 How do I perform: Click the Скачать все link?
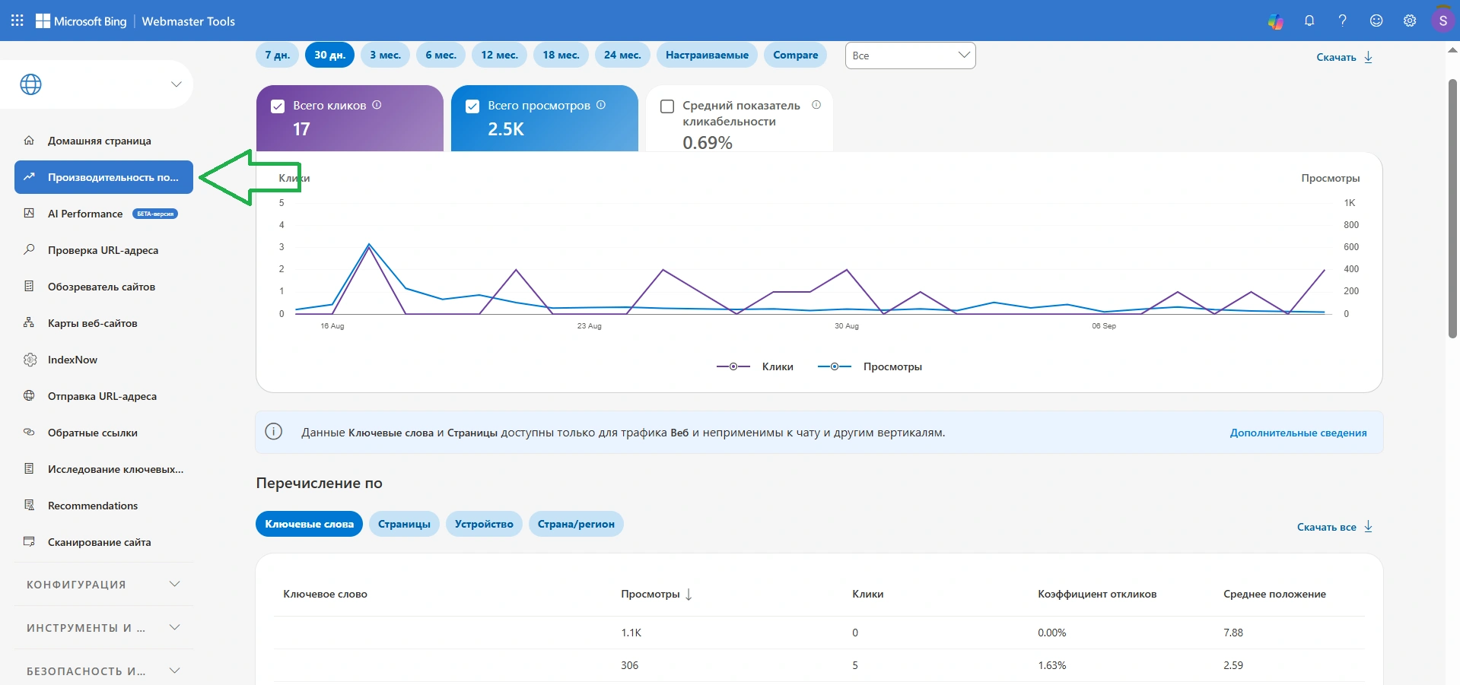(x=1327, y=527)
